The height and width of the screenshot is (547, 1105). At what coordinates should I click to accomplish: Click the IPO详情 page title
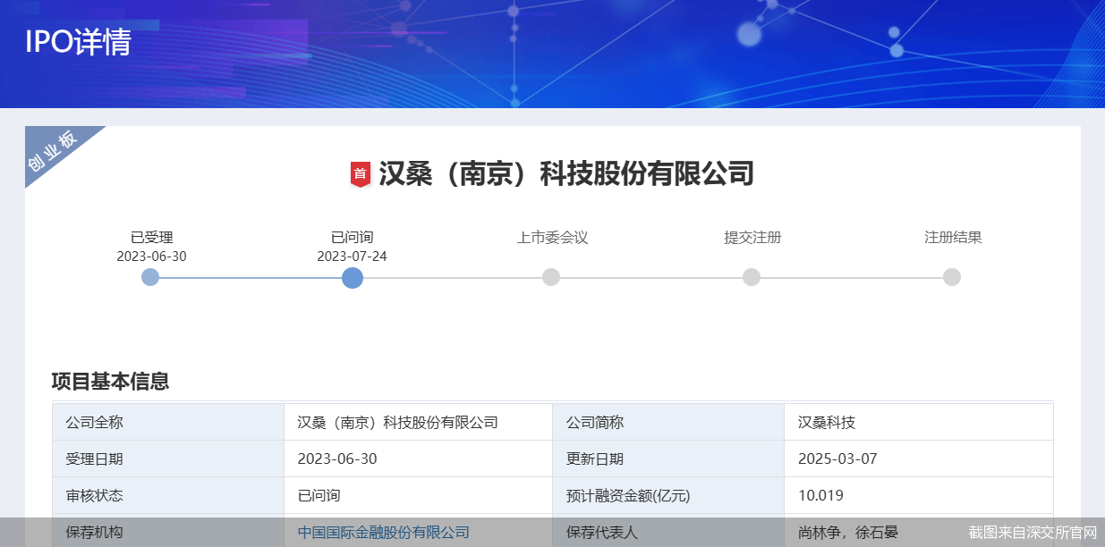pos(78,42)
